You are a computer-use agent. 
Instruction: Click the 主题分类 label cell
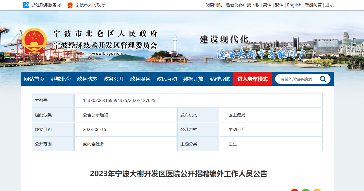198,144
